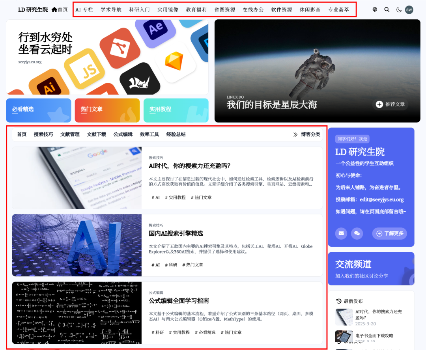Screen dimensions: 426x350
Task: Click the envelope email icon
Action: coord(341,233)
